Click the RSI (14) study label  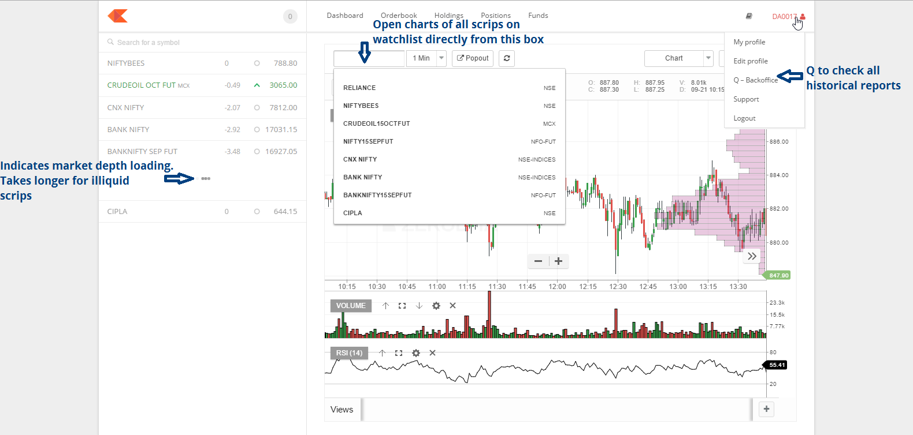pyautogui.click(x=349, y=353)
